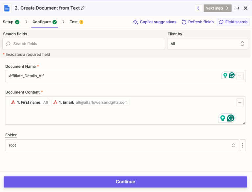The image size is (252, 192).
Task: Click lightbulb icon in Document Name field
Action: [x=225, y=75]
